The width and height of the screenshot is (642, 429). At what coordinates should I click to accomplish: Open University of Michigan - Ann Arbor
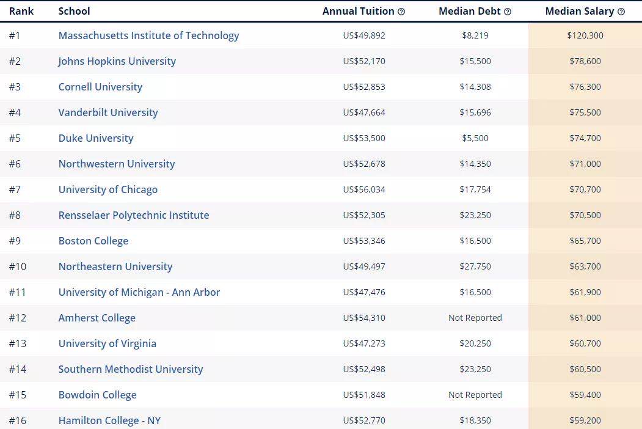click(139, 292)
